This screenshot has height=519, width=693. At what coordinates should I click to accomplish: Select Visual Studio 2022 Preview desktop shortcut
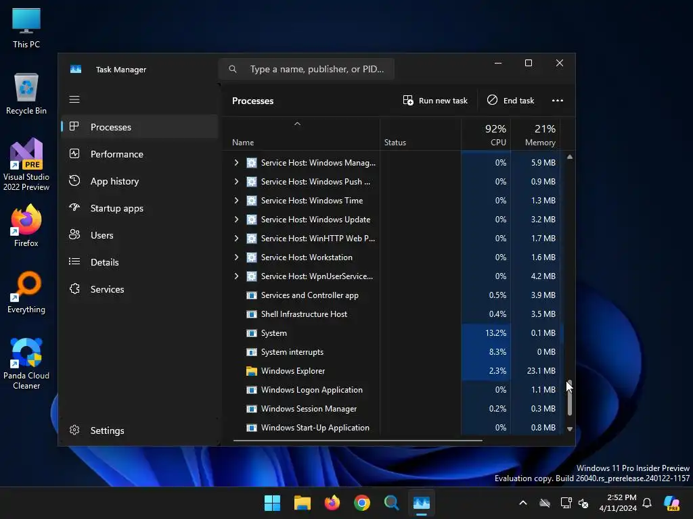pyautogui.click(x=26, y=165)
